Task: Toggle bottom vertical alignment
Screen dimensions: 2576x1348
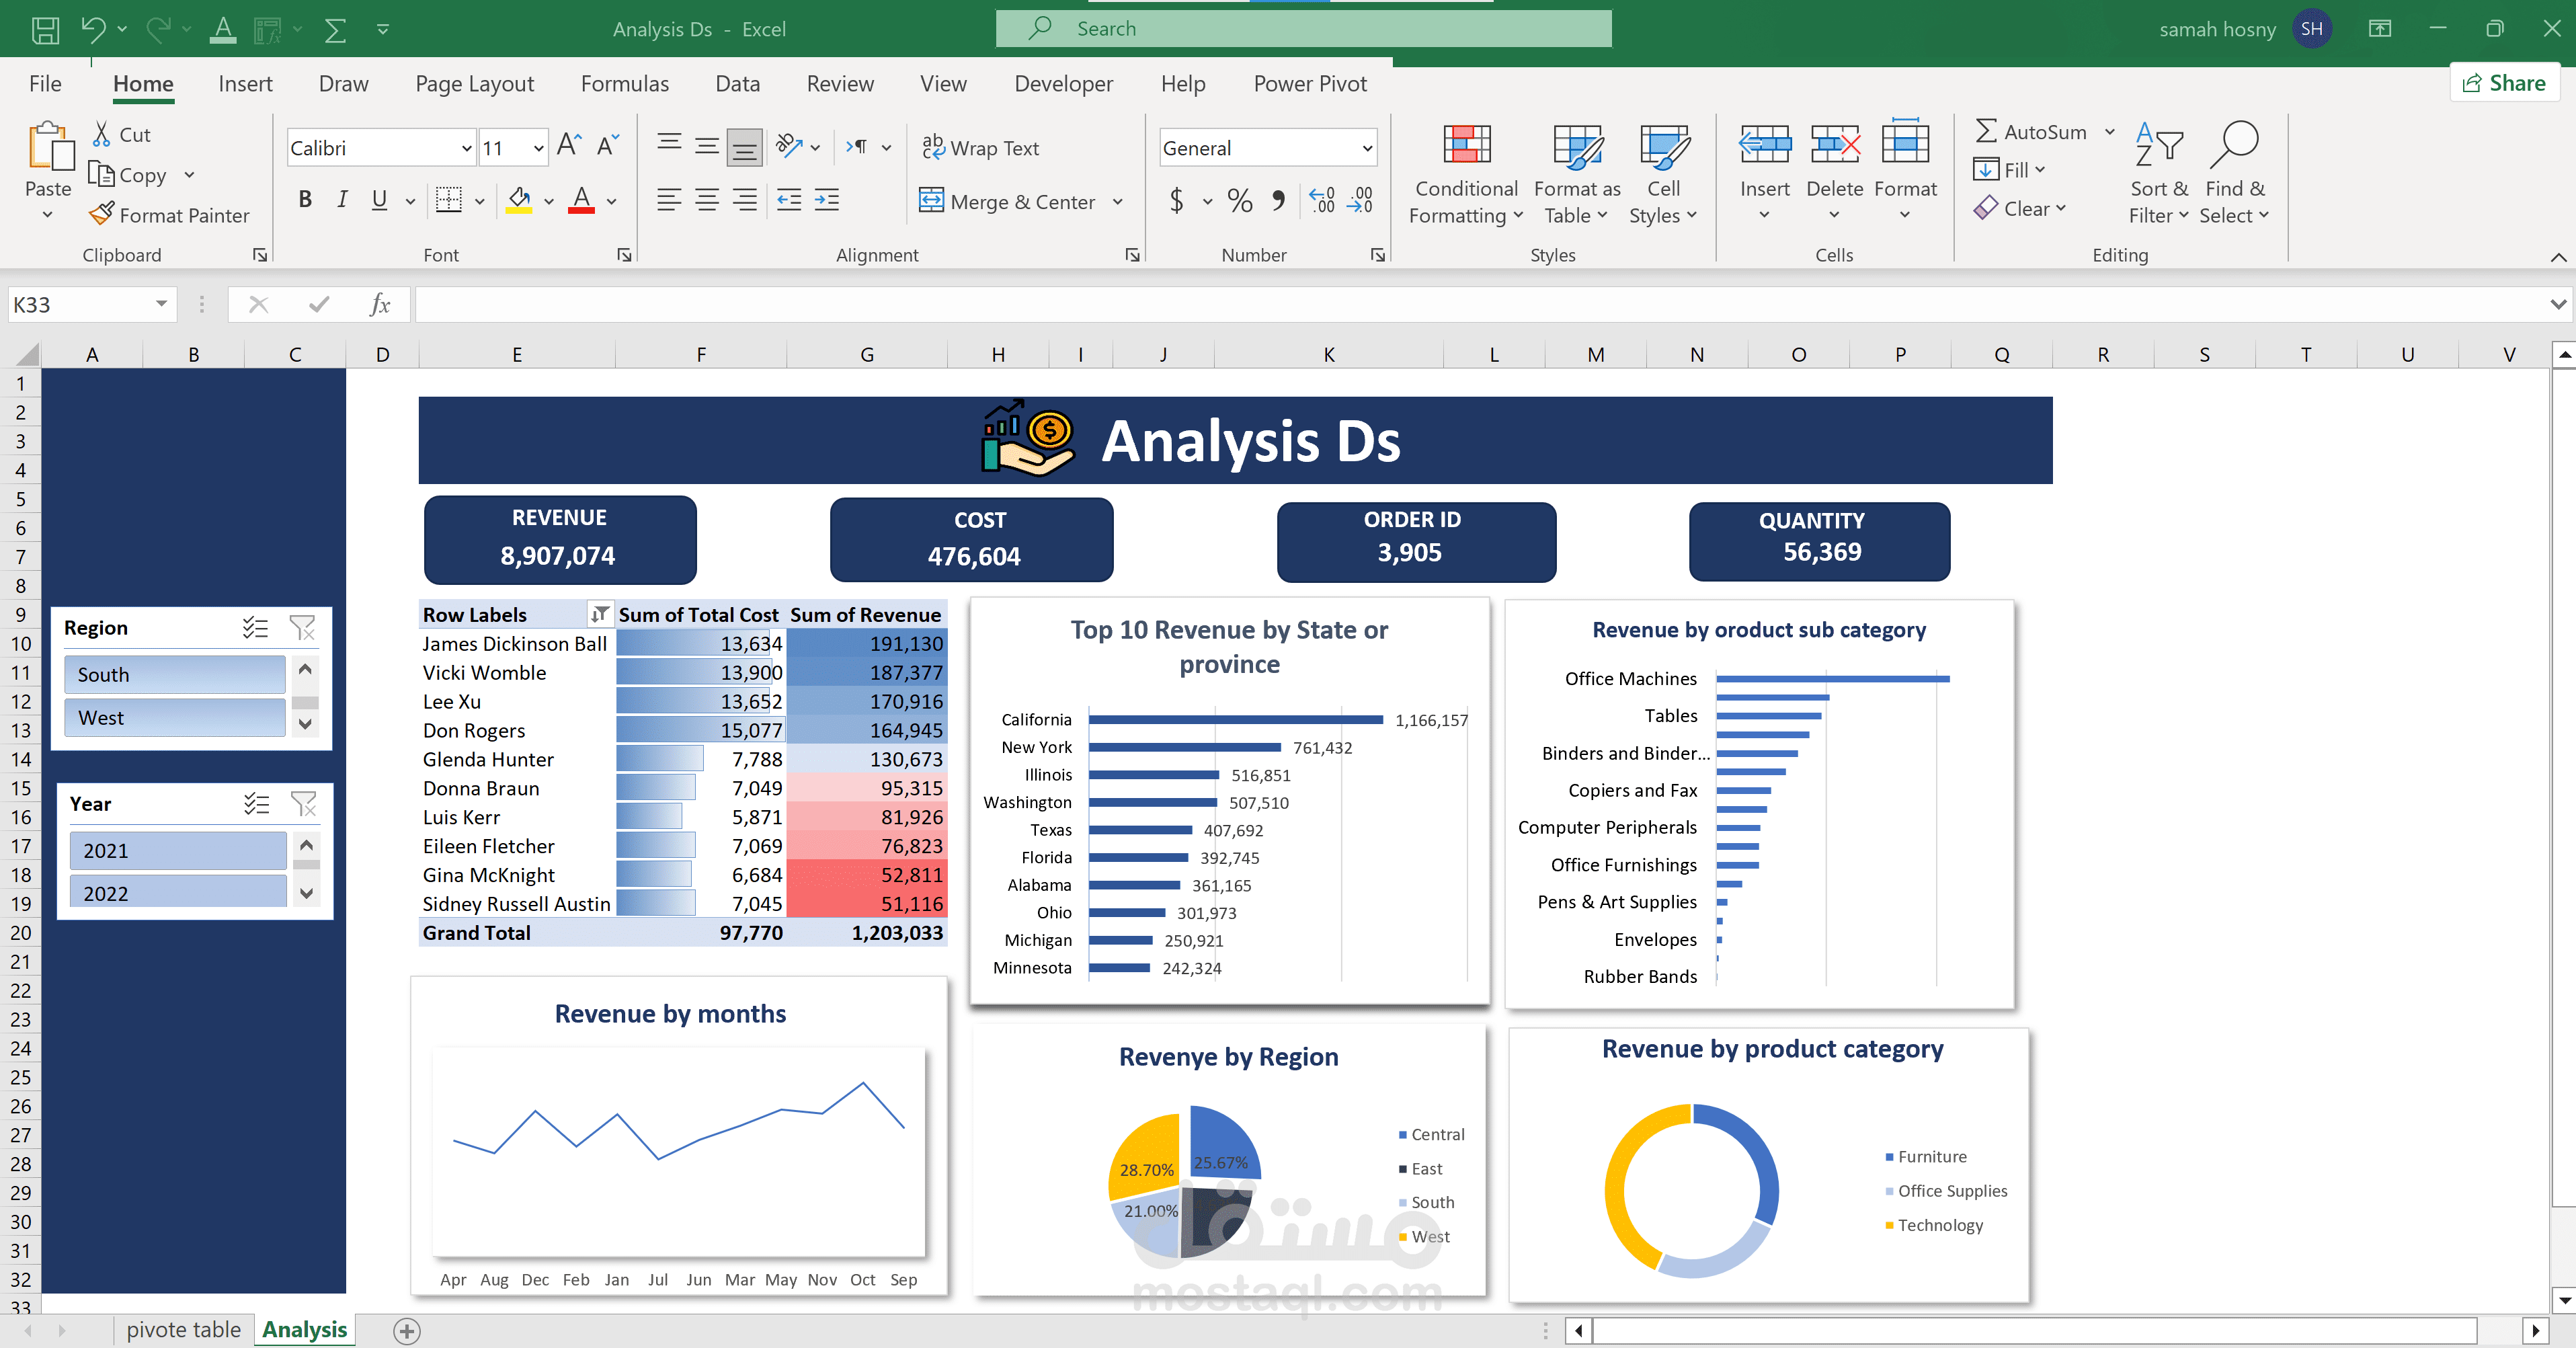Action: (x=745, y=147)
